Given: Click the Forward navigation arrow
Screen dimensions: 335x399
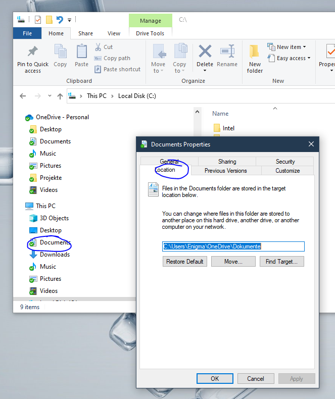Looking at the screenshot, I should (38, 96).
